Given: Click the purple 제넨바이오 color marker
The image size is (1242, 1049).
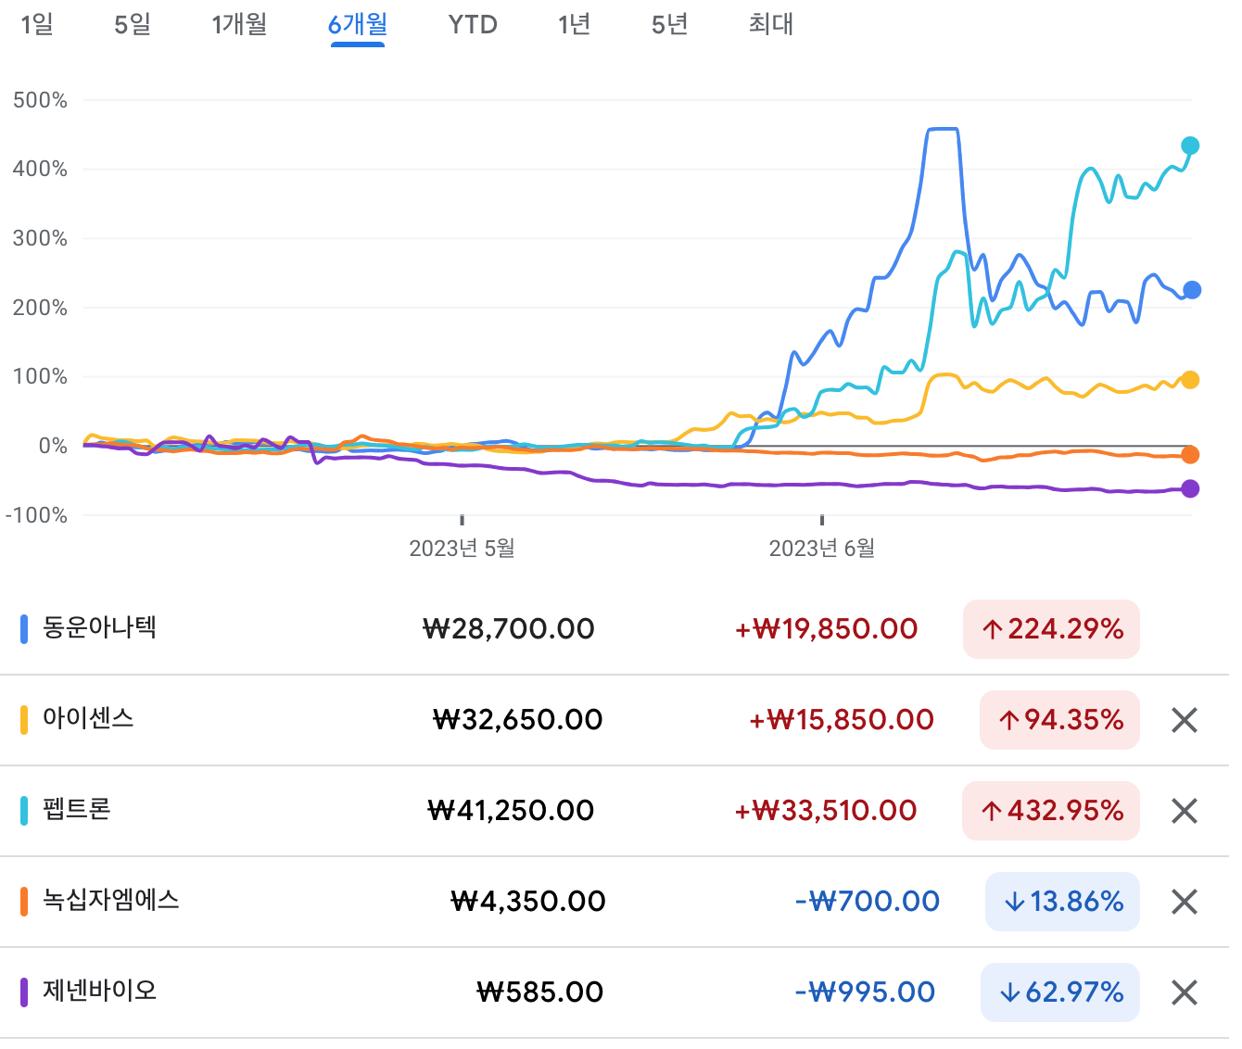Looking at the screenshot, I should 24,992.
